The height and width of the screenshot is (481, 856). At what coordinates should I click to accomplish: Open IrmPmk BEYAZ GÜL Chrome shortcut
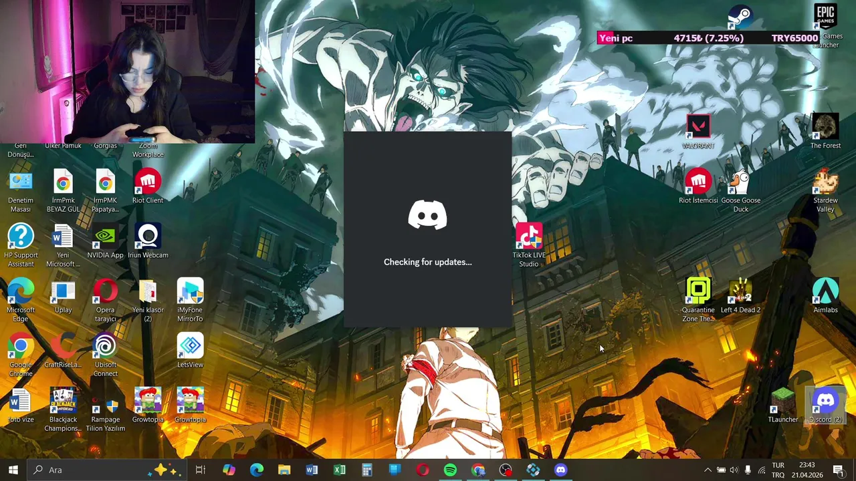click(x=63, y=191)
